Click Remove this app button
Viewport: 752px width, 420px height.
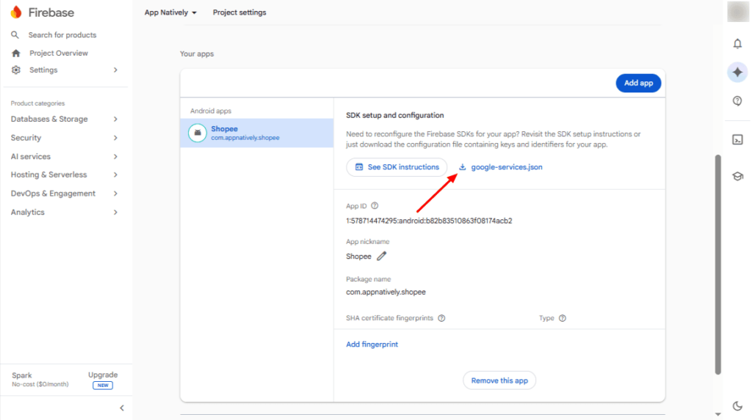[499, 380]
